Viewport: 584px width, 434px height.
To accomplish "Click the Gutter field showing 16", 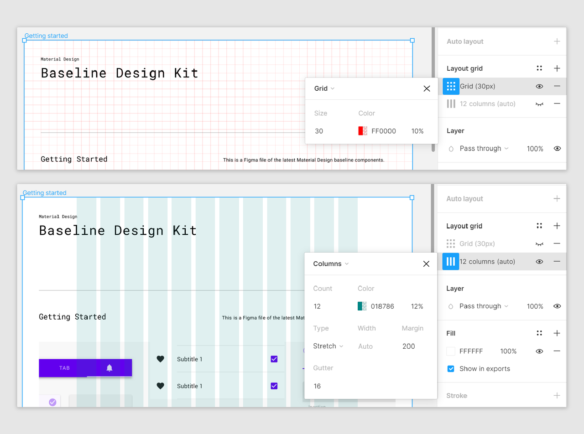I will [318, 386].
